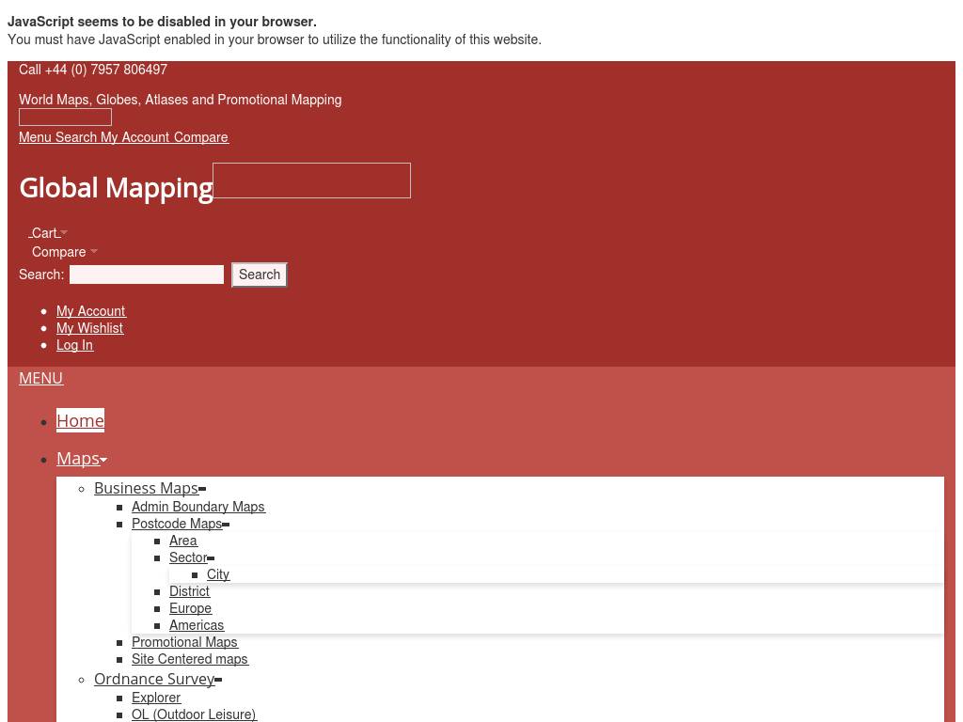The height and width of the screenshot is (722, 963).
Task: Open the Explorer maps link
Action: pos(156,698)
